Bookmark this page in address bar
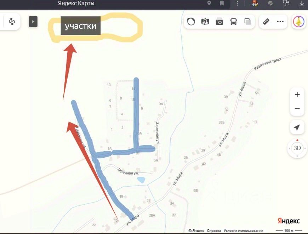This screenshot has height=234, width=308. (x=222, y=3)
